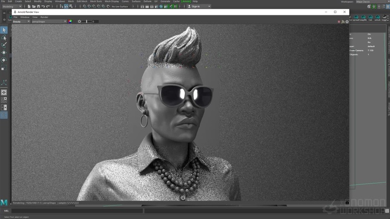The height and width of the screenshot is (219, 390).
Task: Choose the Paint Selection tool
Action: pyautogui.click(x=4, y=45)
